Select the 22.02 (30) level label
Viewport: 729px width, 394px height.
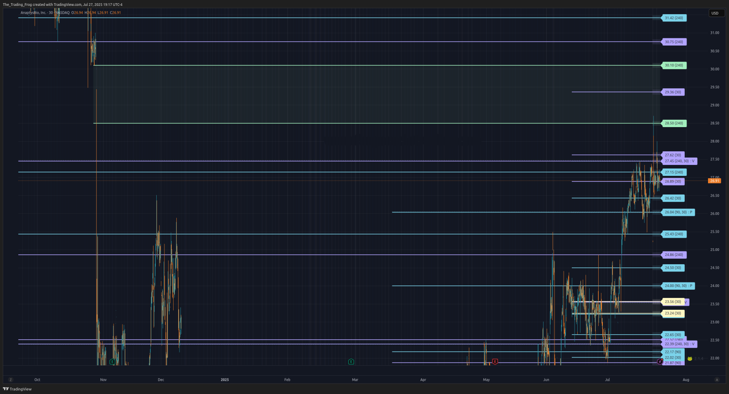click(x=673, y=358)
